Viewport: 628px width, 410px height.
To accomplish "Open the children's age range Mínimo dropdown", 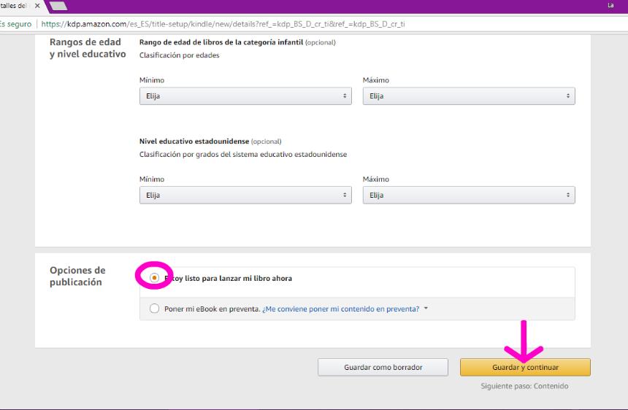I will (245, 96).
